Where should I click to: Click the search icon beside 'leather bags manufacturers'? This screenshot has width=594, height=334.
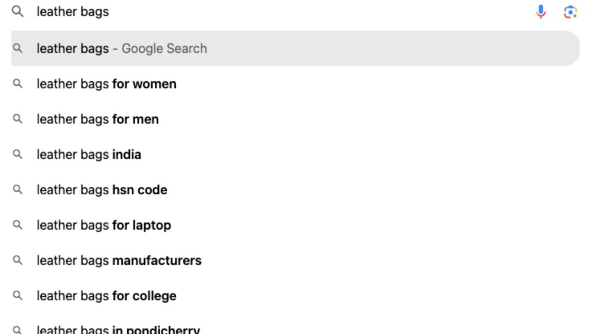(x=16, y=260)
